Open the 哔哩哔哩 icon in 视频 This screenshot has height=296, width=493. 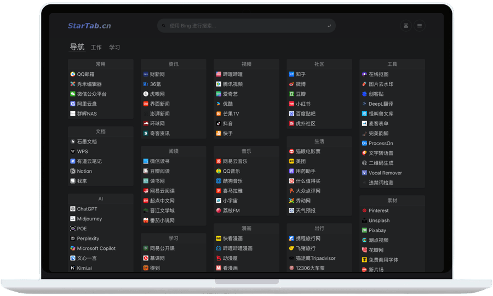[x=219, y=74]
